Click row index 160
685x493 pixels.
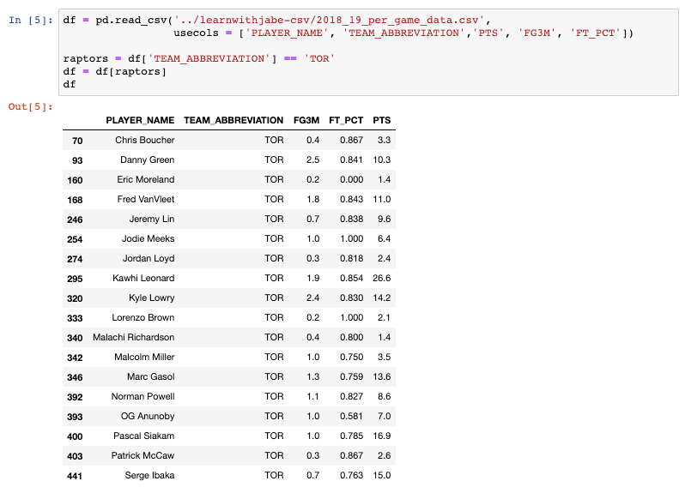coord(75,180)
